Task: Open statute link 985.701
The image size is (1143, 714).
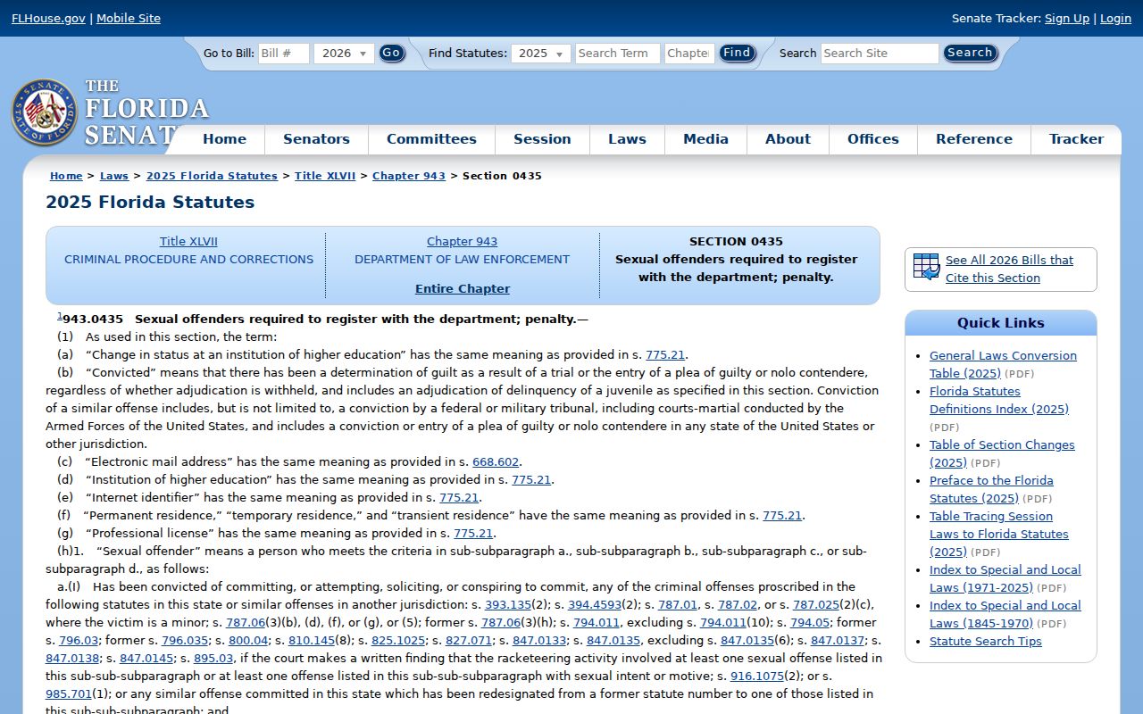Action: 69,693
